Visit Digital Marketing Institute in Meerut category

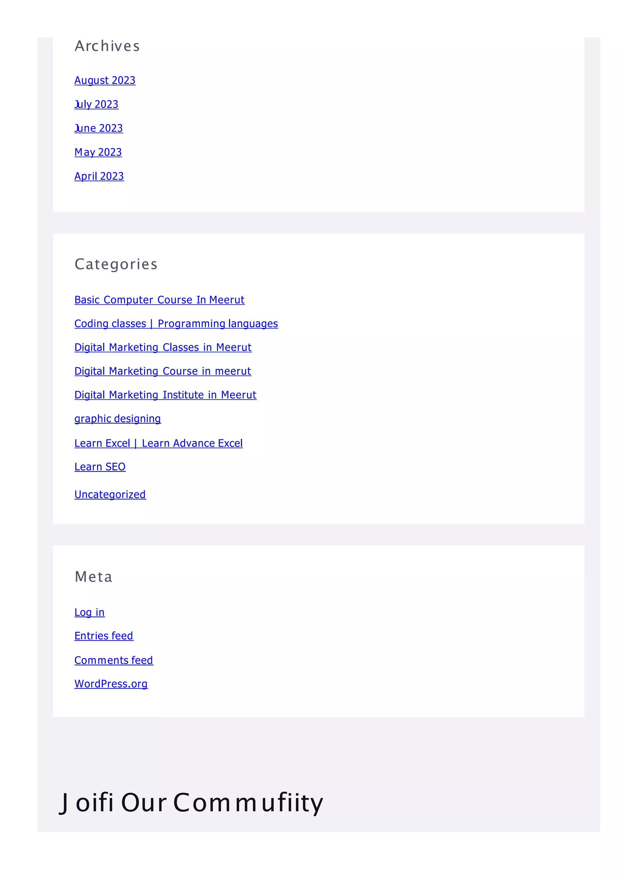(x=165, y=395)
